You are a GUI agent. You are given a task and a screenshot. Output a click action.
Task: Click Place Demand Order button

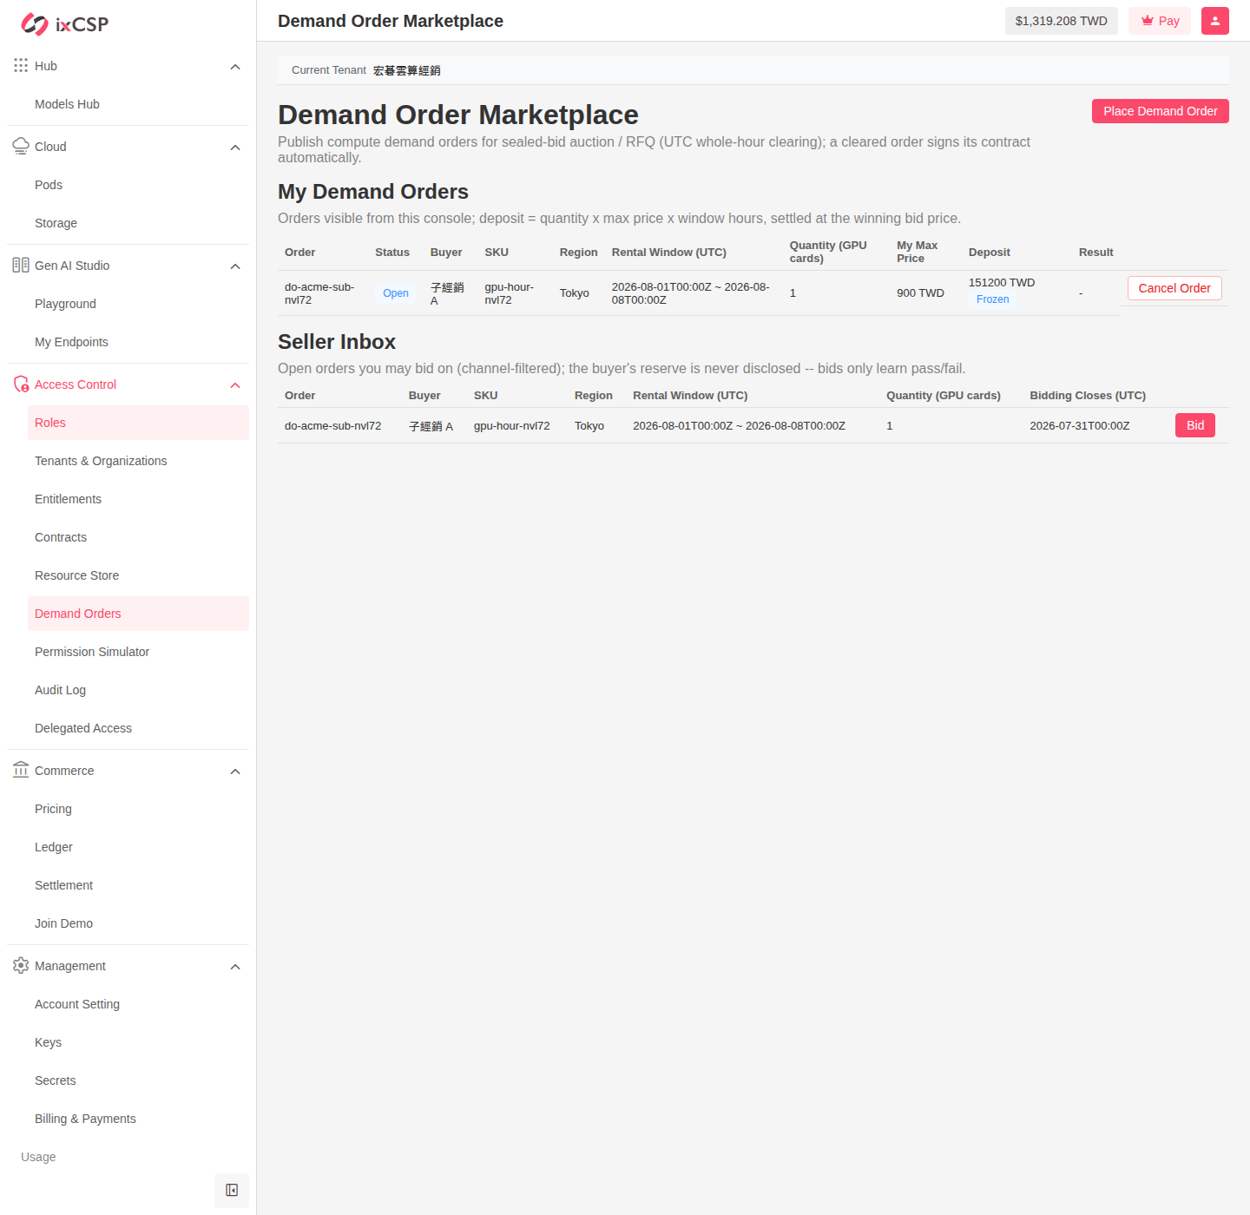point(1160,111)
